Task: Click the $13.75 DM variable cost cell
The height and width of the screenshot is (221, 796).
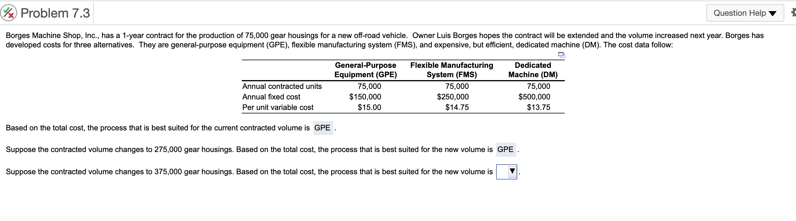Action: click(x=538, y=107)
